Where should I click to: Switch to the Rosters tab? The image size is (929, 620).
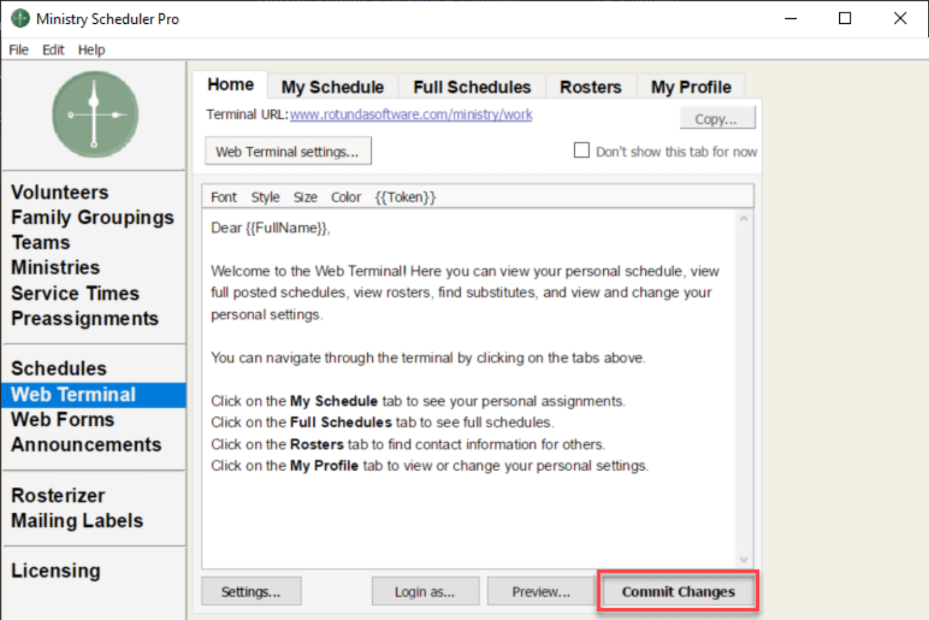591,87
